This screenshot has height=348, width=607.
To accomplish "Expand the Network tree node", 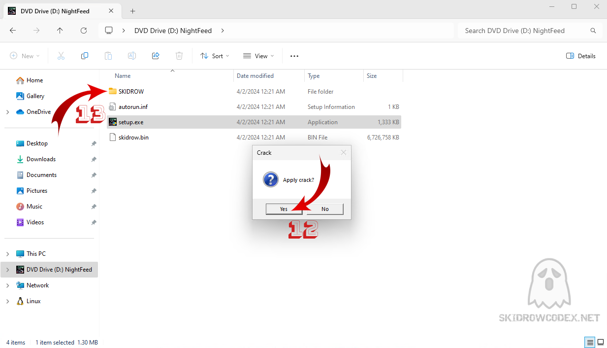I will [7, 285].
